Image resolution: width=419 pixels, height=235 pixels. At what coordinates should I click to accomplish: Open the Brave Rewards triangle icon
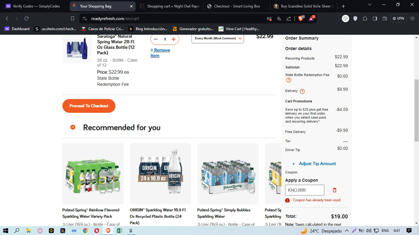coord(311,18)
